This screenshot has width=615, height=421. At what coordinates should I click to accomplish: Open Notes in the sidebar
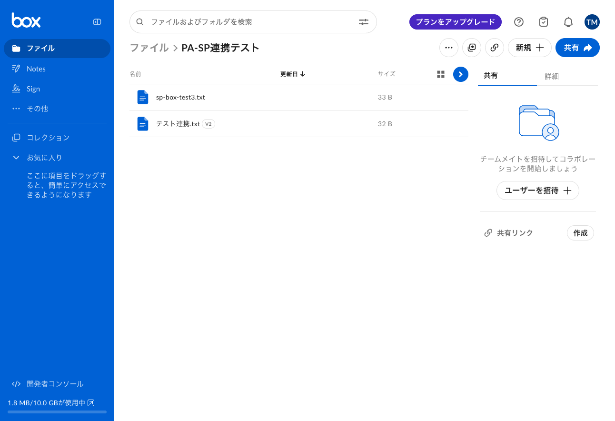(x=57, y=69)
